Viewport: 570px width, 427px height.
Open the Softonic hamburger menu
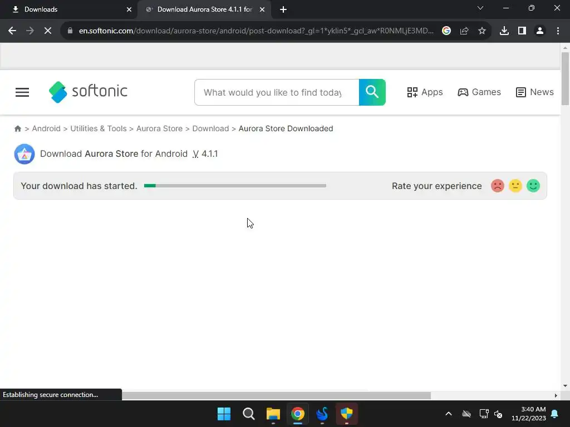pos(22,92)
